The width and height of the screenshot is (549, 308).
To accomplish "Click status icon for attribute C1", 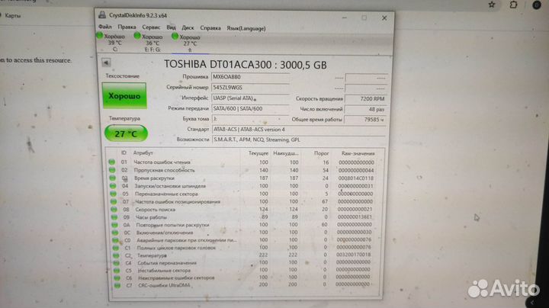I will coord(116,248).
